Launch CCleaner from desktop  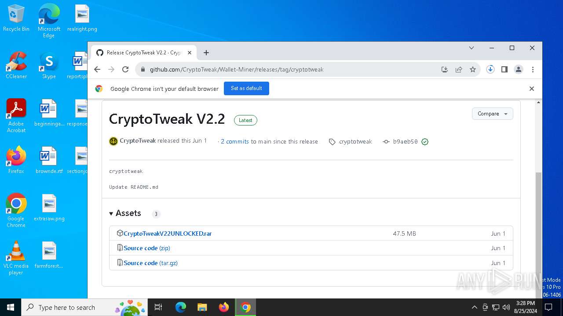pyautogui.click(x=16, y=65)
